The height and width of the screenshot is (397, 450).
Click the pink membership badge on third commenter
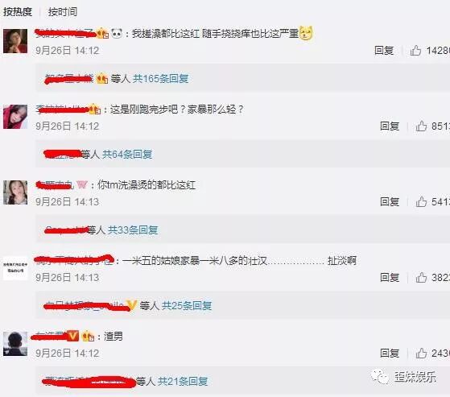pyautogui.click(x=82, y=185)
